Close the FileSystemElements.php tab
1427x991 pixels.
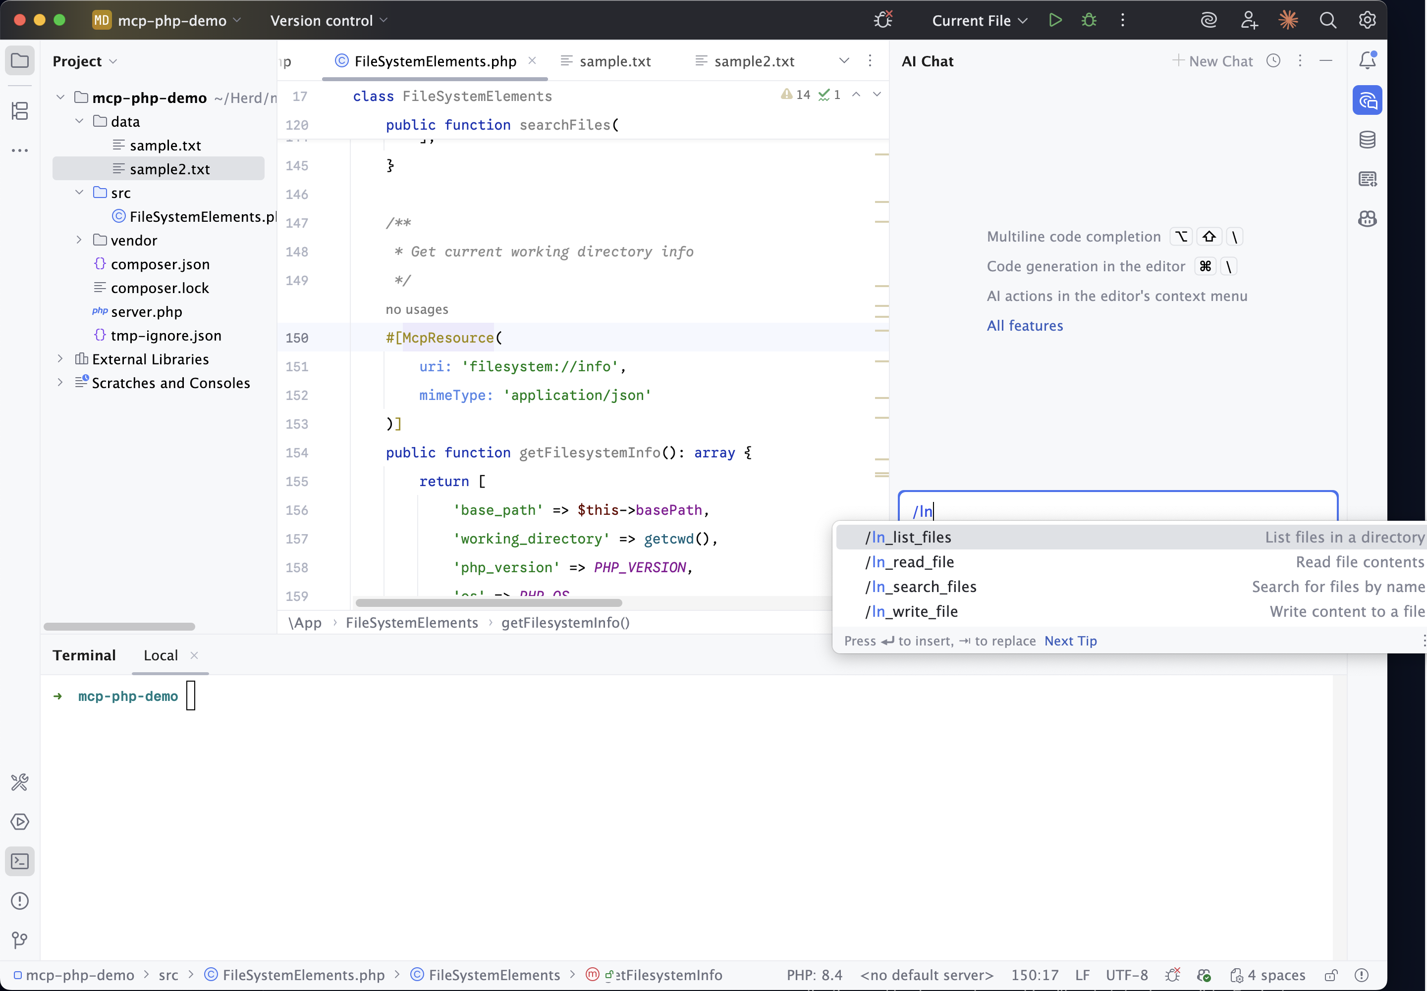(x=532, y=60)
